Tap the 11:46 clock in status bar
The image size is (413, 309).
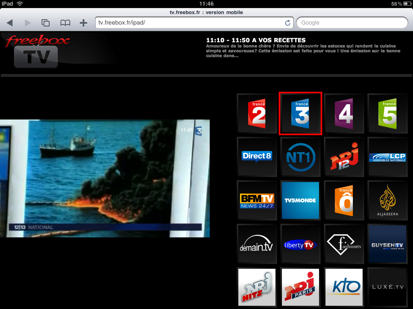[206, 4]
